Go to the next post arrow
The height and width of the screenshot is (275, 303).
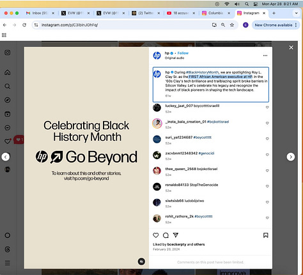pos(291,157)
